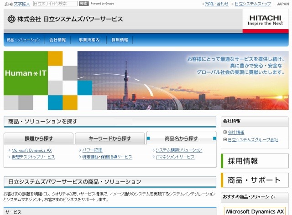Image resolution: width=292 pixels, height=215 pixels.
Task: Open the システム構築ソリューション link
Action: point(179,150)
